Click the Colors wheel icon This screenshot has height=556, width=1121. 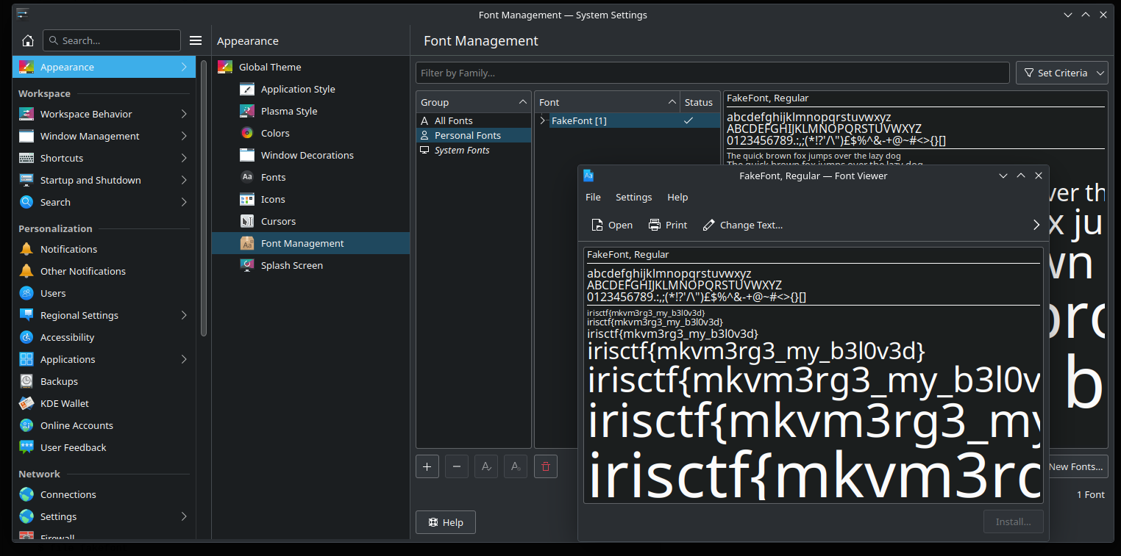(247, 133)
